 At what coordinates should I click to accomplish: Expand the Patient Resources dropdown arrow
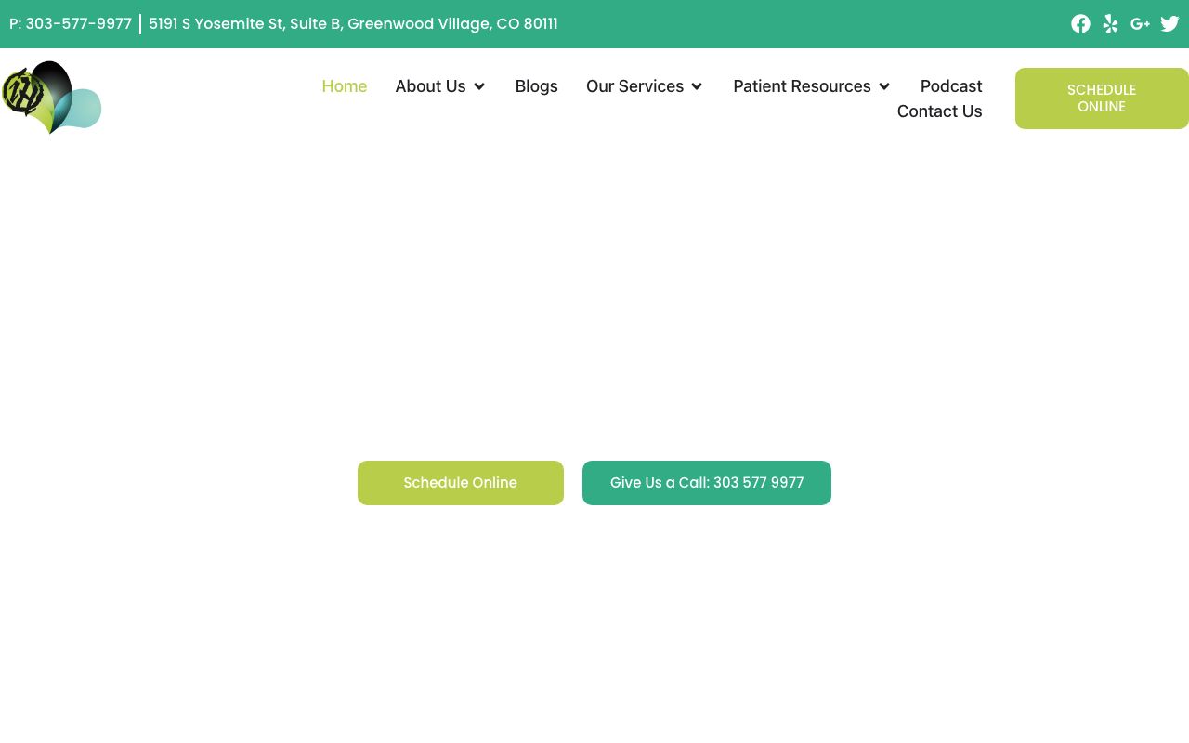[x=884, y=86]
